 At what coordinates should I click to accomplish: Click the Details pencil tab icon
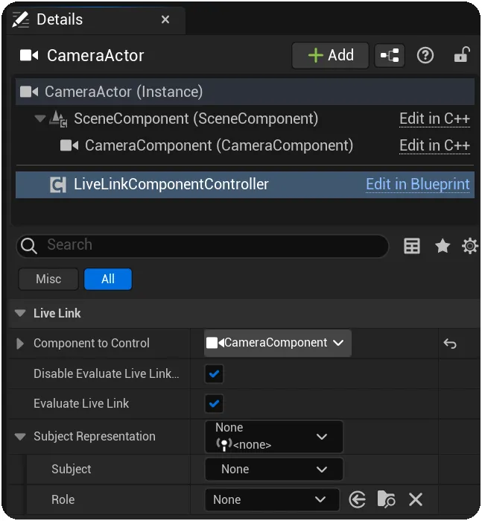pos(21,19)
